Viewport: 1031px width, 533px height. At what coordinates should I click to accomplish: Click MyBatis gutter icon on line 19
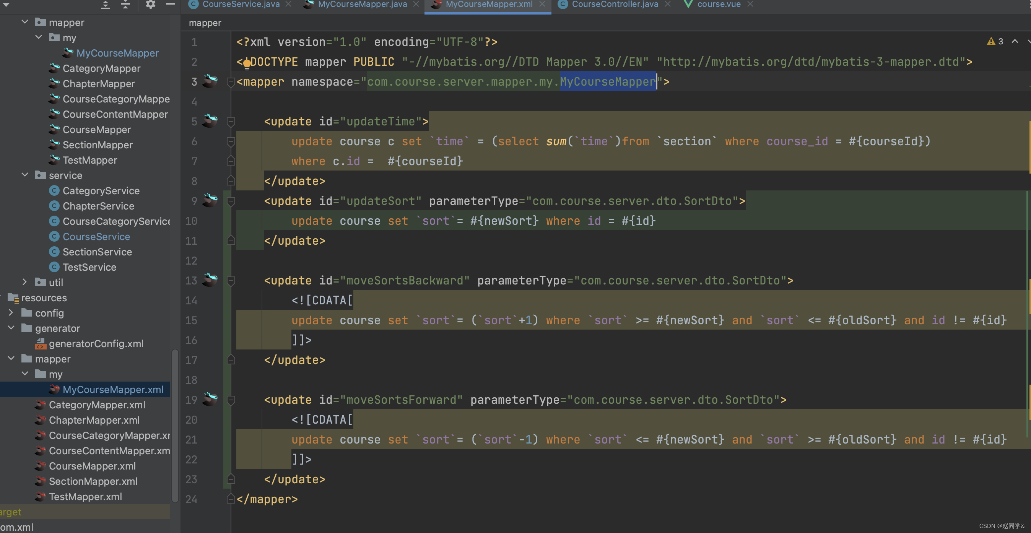point(210,398)
